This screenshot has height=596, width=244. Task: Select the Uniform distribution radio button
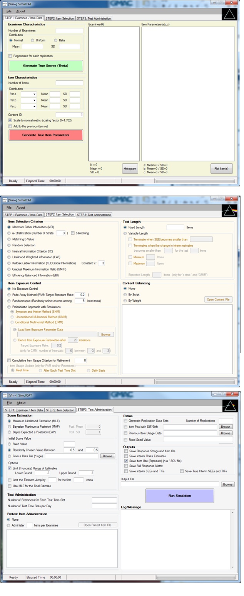point(33,40)
